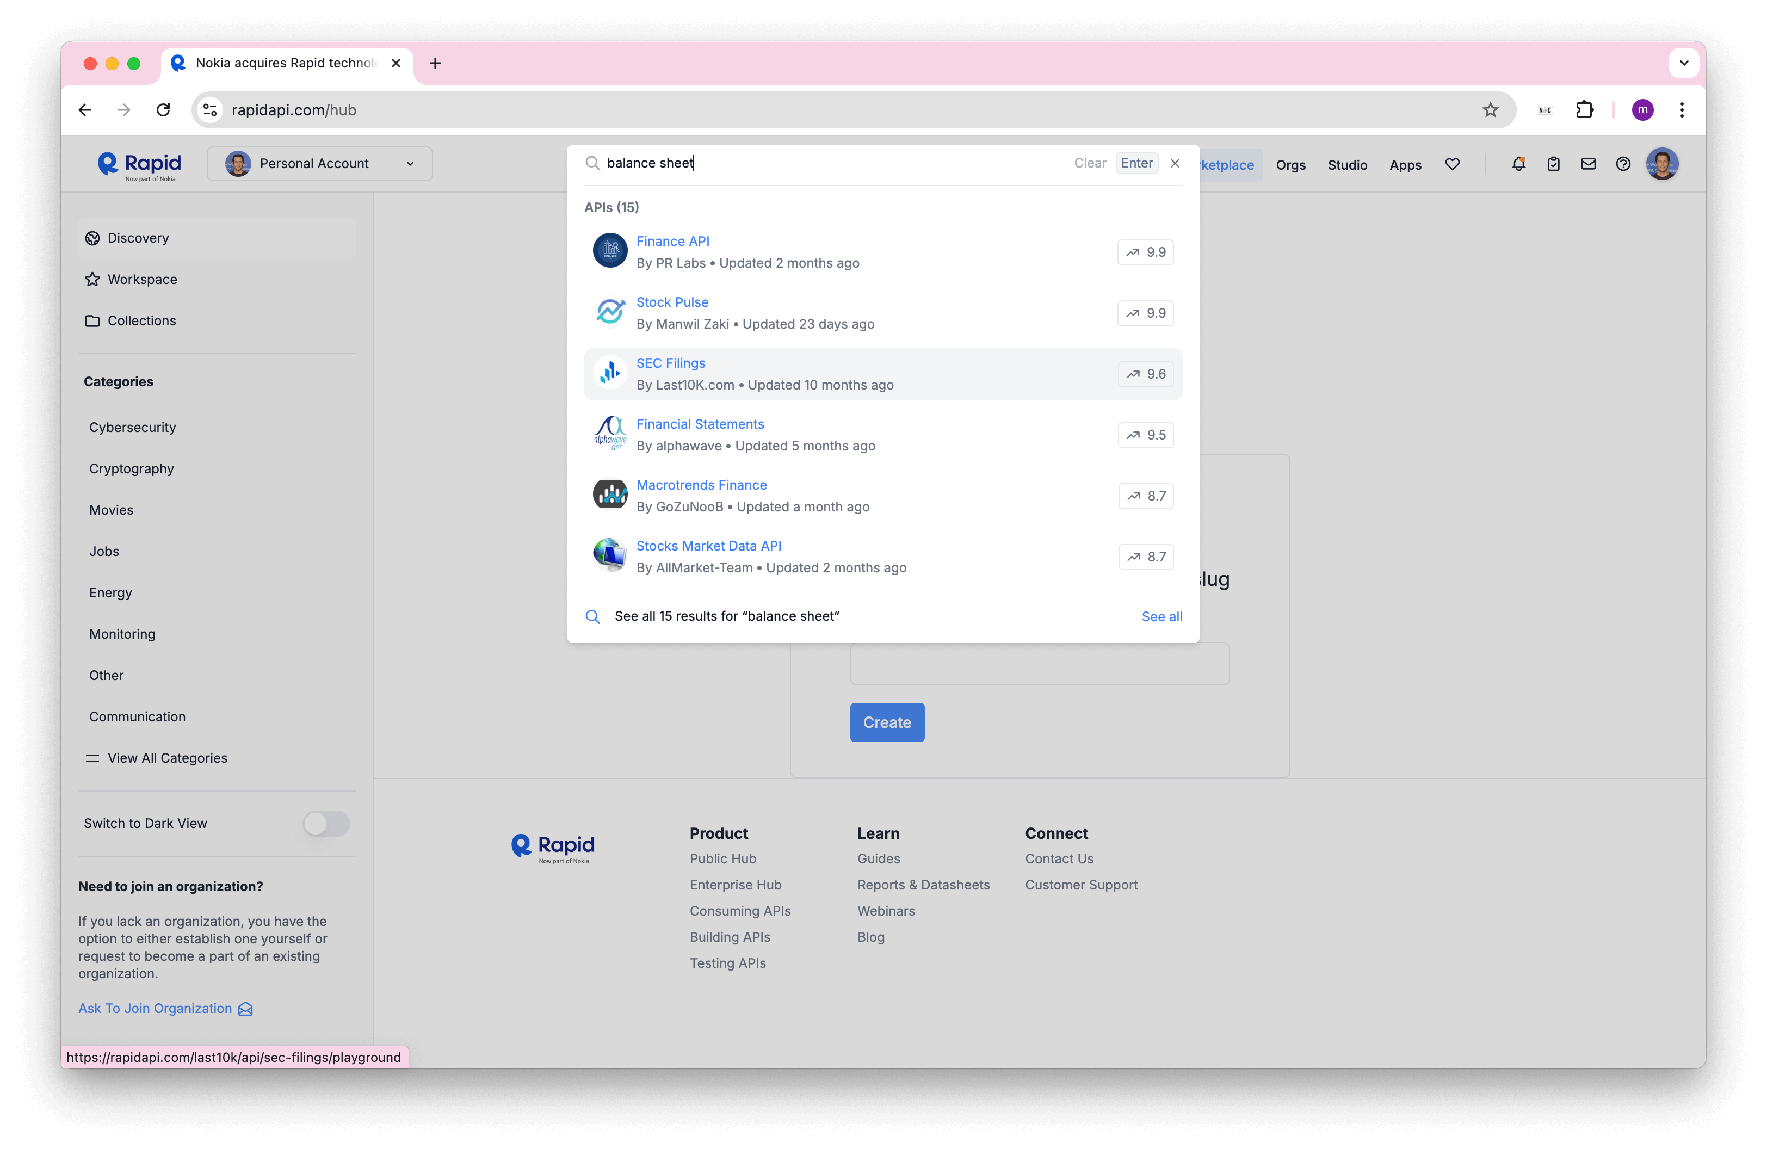Open notifications bell icon

(1519, 164)
